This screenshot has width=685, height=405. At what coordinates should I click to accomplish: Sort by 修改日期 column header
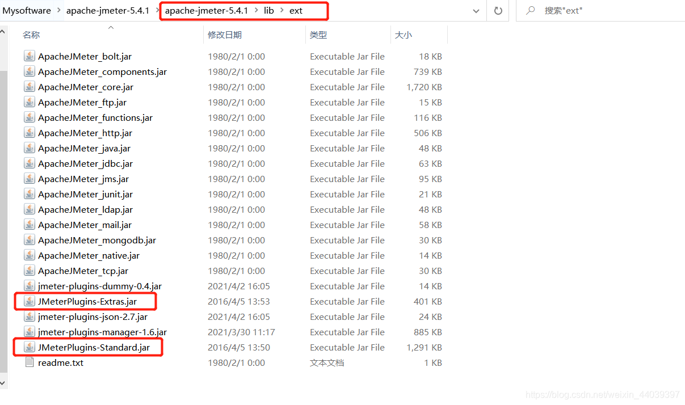[225, 35]
